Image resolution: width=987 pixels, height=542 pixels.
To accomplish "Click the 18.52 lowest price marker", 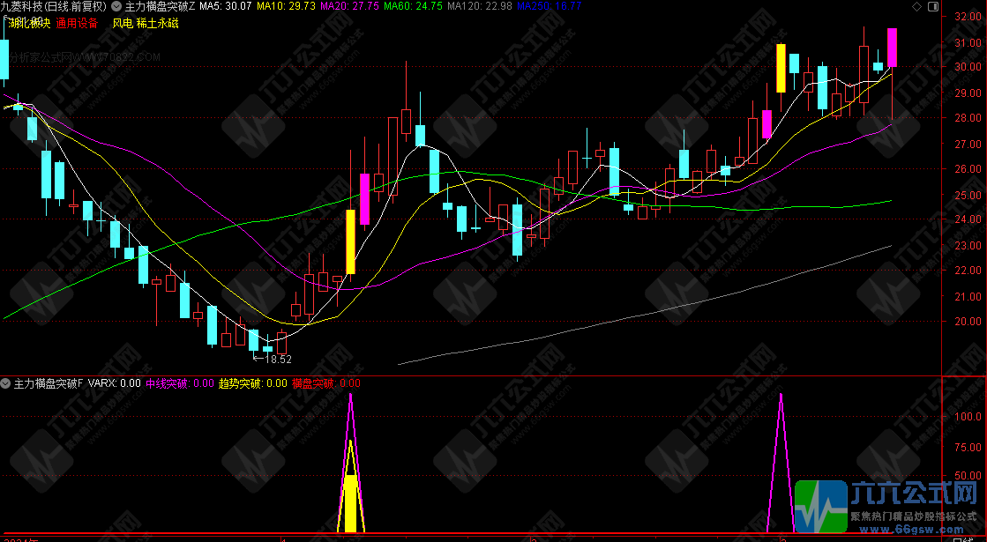I will 278,360.
